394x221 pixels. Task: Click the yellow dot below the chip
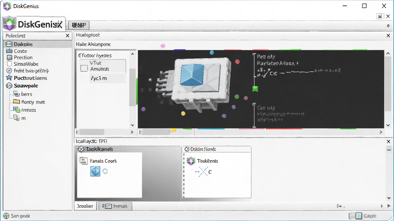tap(183, 114)
